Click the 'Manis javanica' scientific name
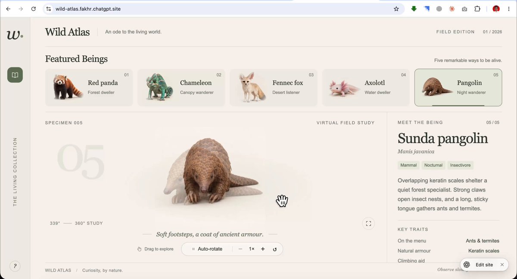517x279 pixels. pyautogui.click(x=416, y=152)
